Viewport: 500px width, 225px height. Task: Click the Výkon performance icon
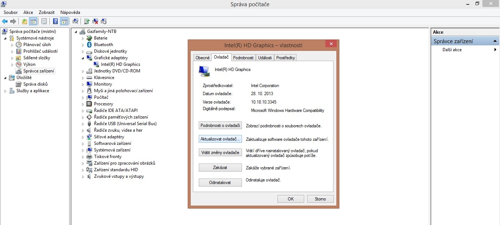pyautogui.click(x=19, y=64)
